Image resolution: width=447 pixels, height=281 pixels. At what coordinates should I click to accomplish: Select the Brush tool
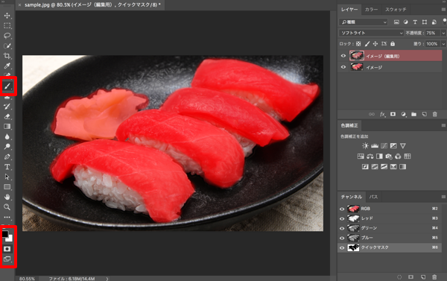(7, 86)
